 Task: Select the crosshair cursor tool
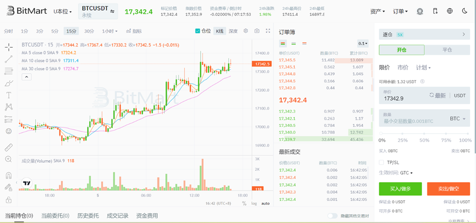pyautogui.click(x=9, y=48)
